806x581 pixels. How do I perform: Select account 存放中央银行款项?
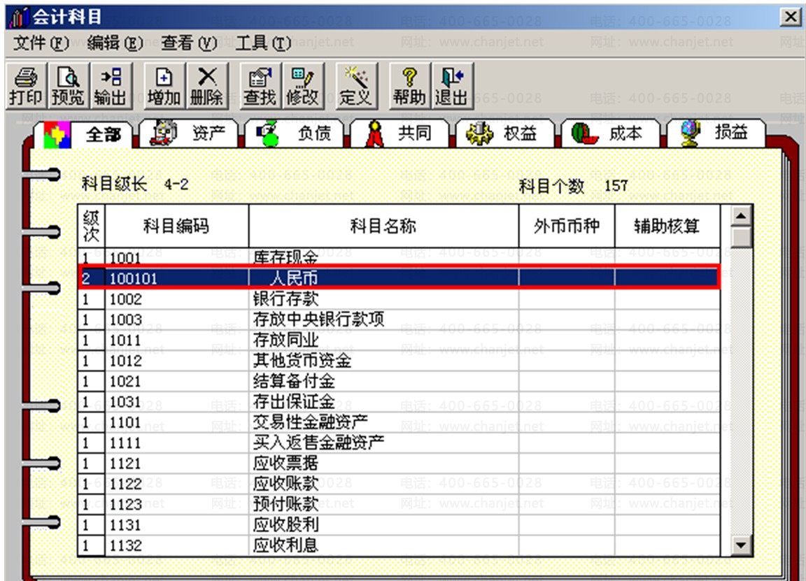(319, 320)
